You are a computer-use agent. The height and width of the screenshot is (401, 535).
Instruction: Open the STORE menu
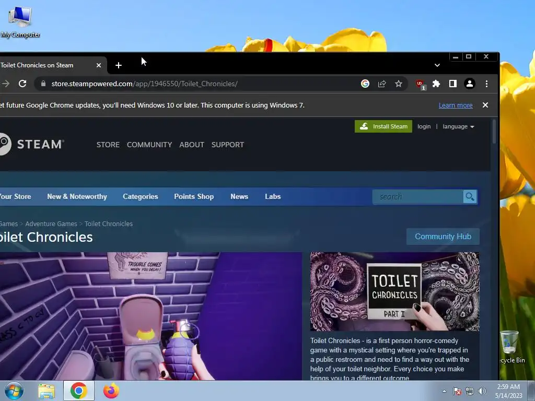pos(108,145)
